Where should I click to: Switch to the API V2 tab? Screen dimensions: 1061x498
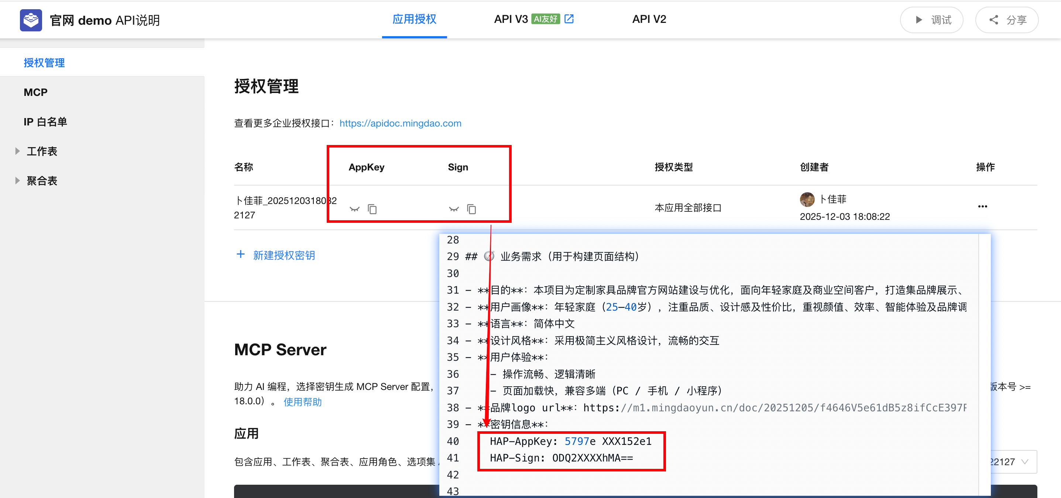coord(649,19)
